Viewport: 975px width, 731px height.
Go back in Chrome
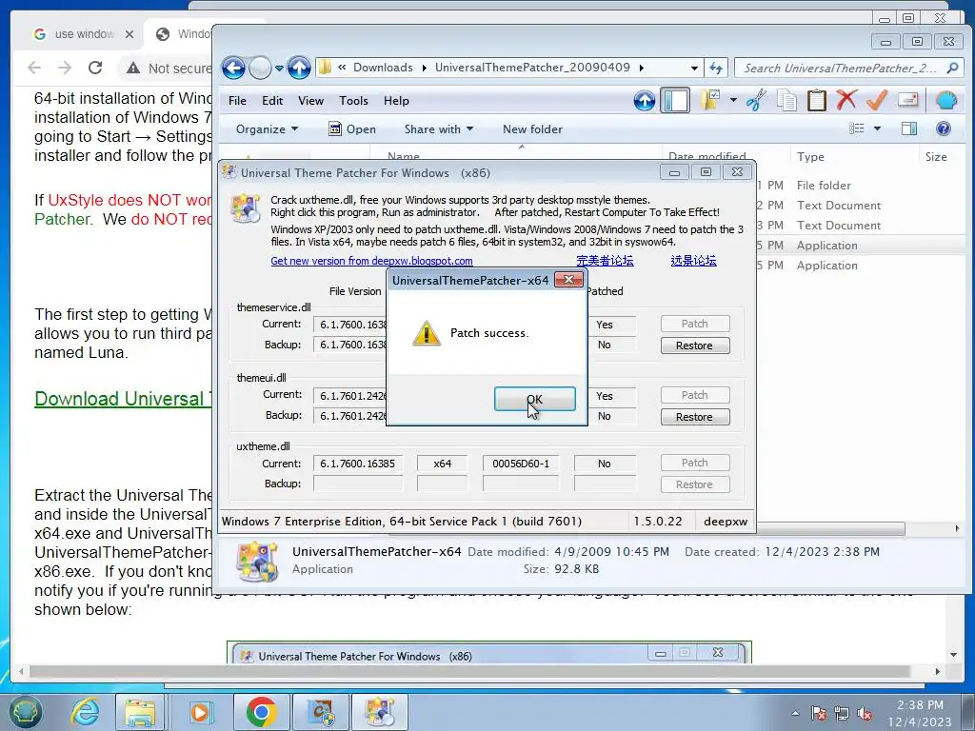(x=35, y=68)
